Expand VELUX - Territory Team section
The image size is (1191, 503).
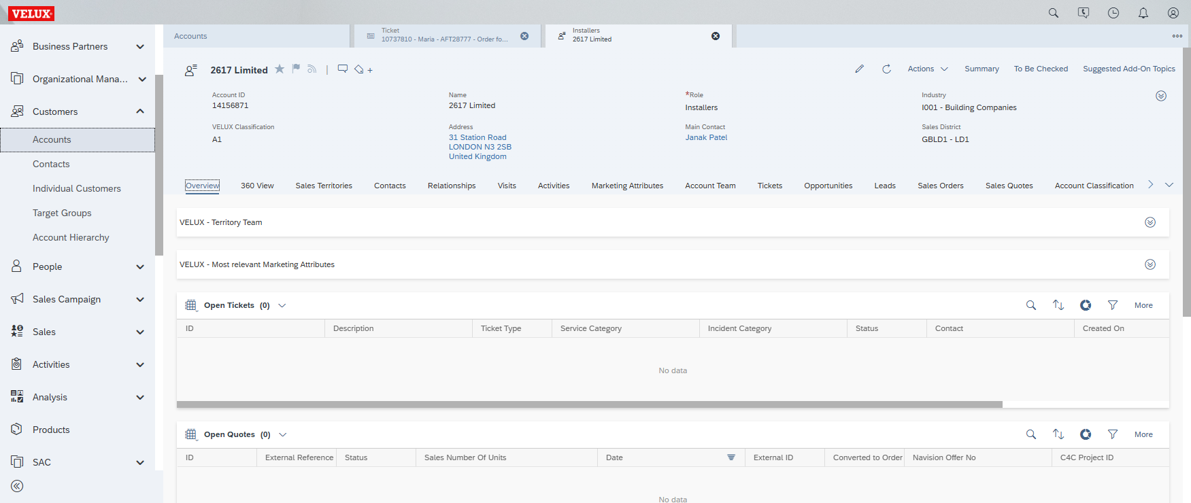coord(1150,222)
